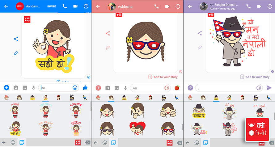Open camera from Ashlesha chat toolbar
The height and width of the screenshot is (147, 275).
click(x=108, y=88)
